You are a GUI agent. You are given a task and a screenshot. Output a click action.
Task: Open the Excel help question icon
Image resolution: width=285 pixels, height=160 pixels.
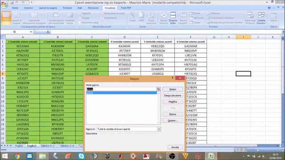click(x=269, y=8)
